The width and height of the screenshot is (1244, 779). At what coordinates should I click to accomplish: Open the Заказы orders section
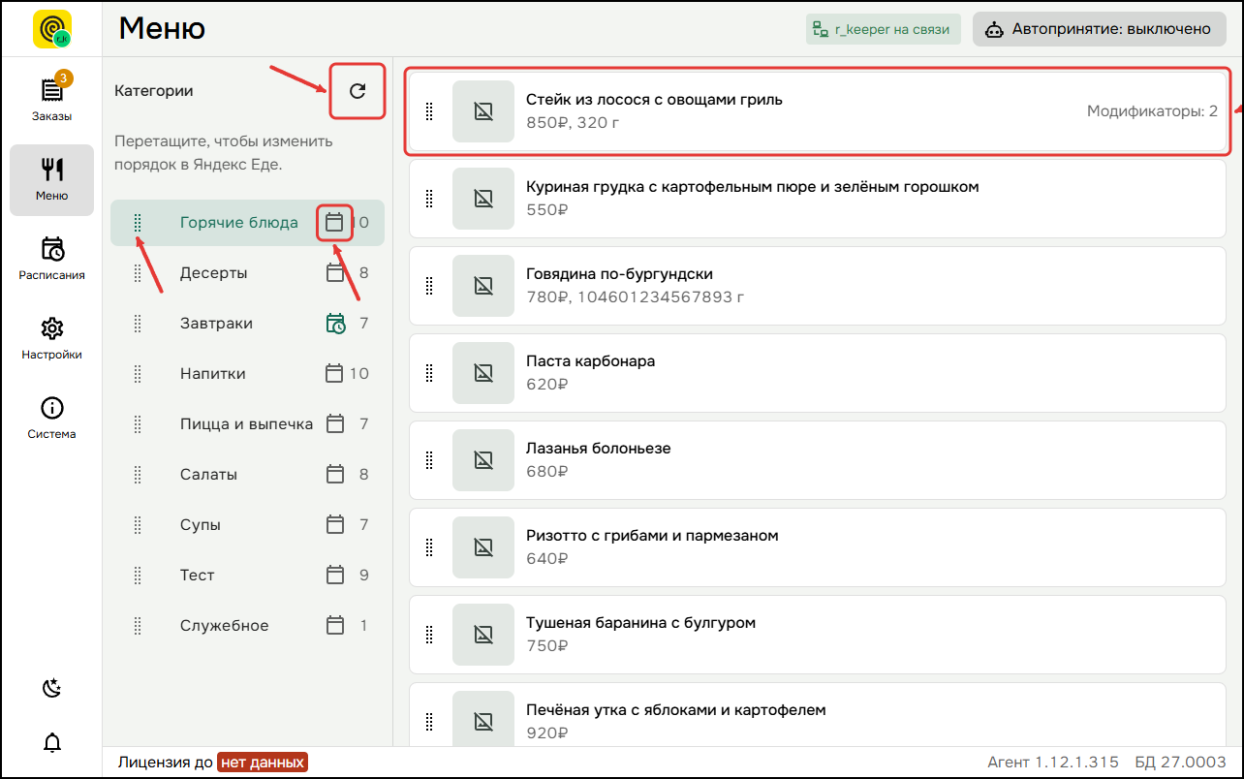(x=52, y=97)
